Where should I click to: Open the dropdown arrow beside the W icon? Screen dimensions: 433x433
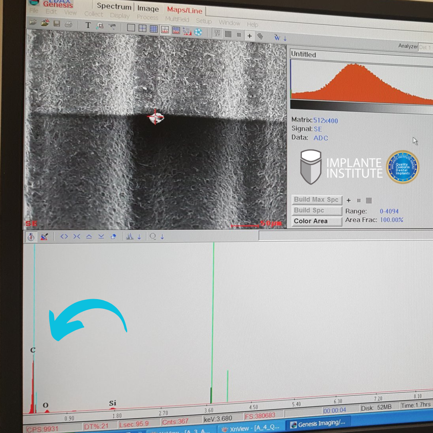point(285,38)
